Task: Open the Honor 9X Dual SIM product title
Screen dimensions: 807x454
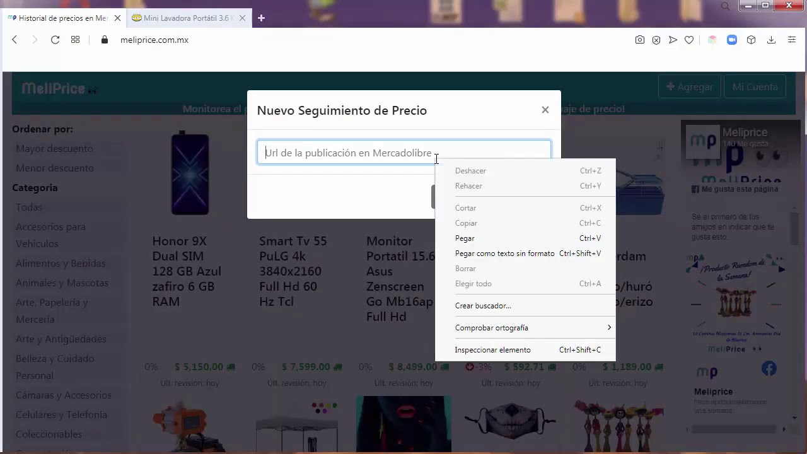Action: (x=187, y=271)
